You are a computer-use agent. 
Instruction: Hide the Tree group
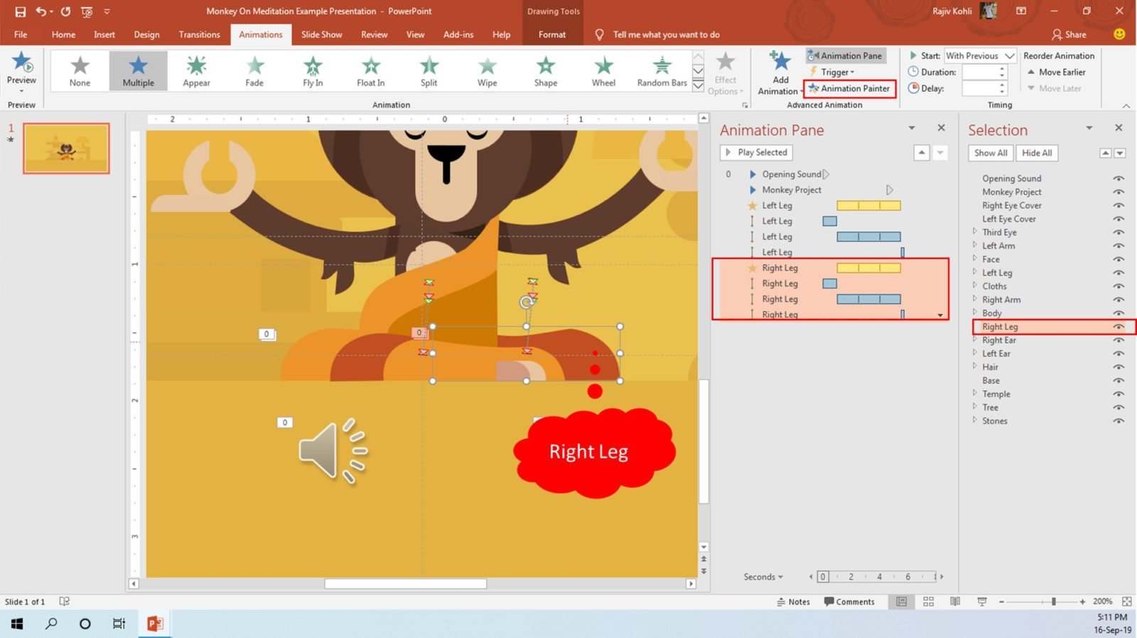1119,407
